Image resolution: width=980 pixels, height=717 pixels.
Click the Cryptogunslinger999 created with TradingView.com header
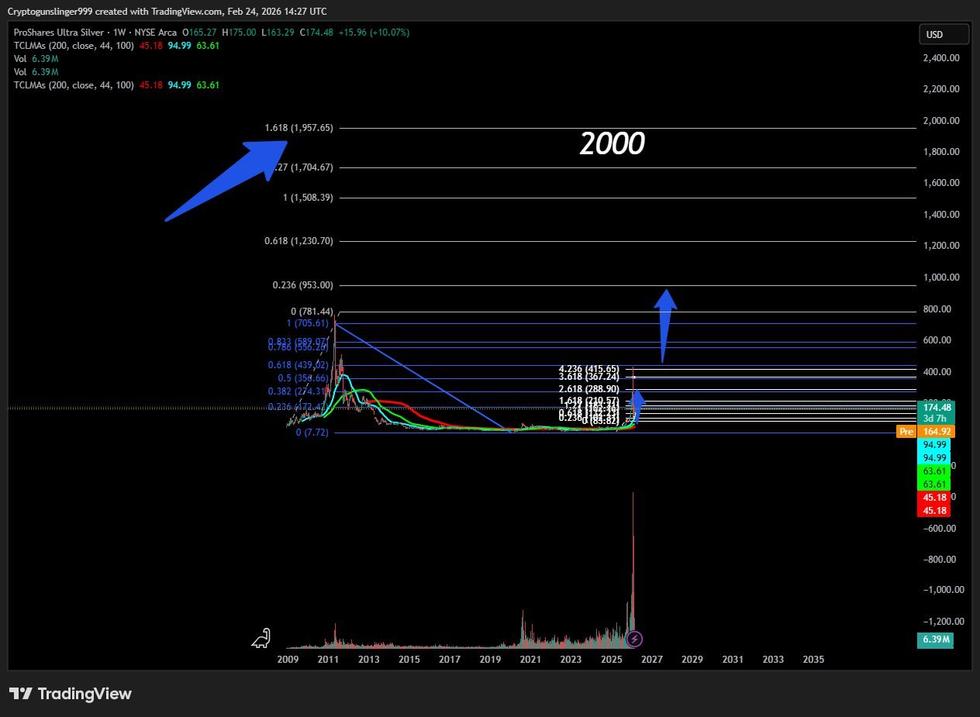[167, 11]
